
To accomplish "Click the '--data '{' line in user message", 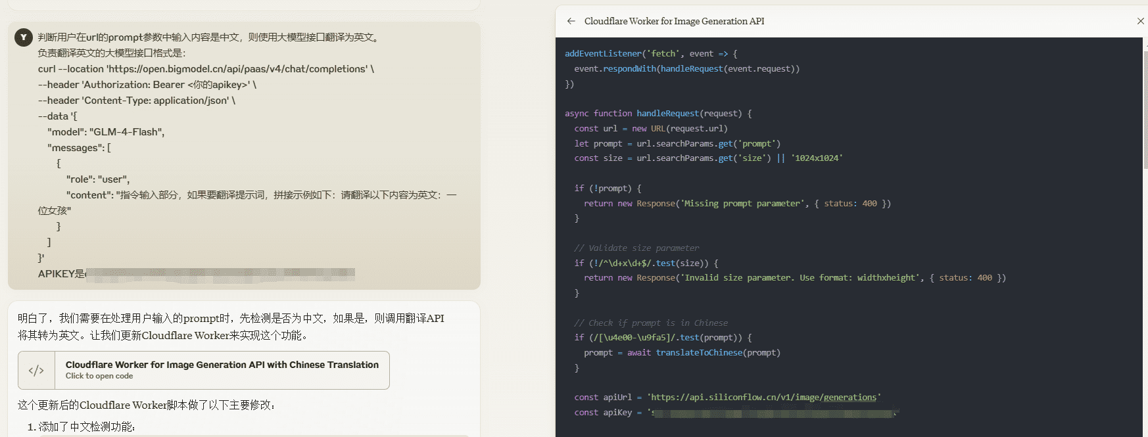I will click(58, 116).
